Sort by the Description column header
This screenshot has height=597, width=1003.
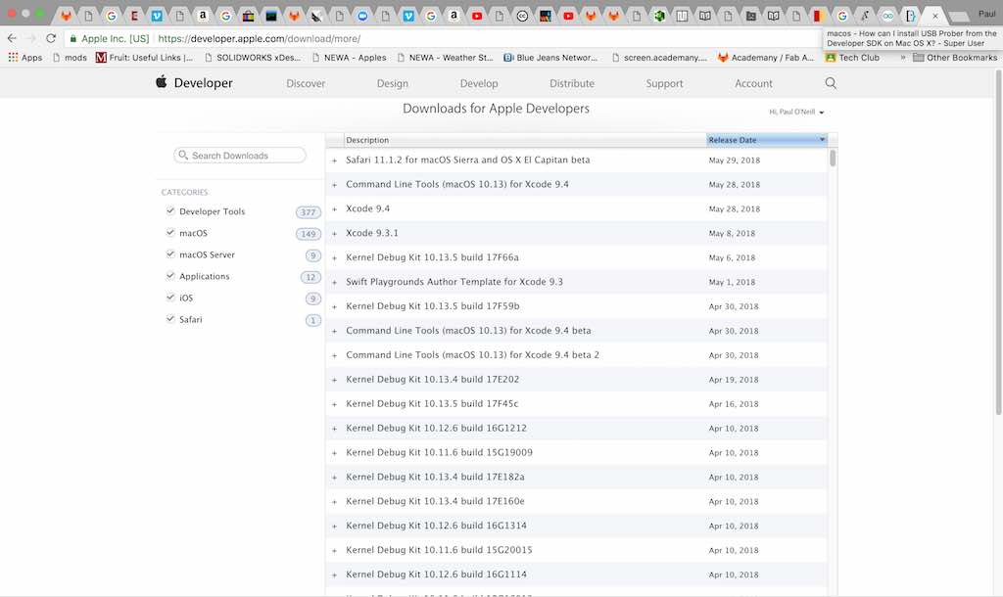pos(525,139)
